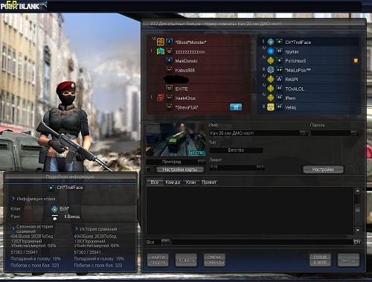Viewport: 372px width, 282px height.
Task: Click the map preview thumbnail
Action: coord(176,140)
